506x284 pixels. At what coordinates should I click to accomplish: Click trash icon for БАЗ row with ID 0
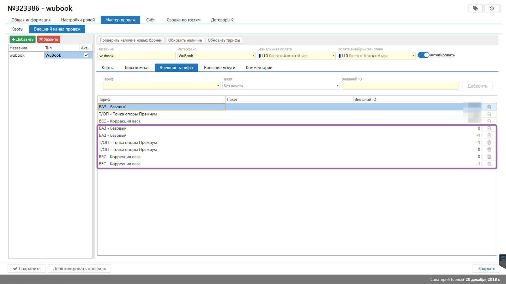pos(489,128)
